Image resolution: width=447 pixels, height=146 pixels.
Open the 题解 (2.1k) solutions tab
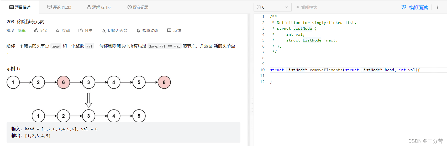[99, 7]
